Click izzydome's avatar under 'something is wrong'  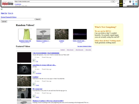[34, 72]
